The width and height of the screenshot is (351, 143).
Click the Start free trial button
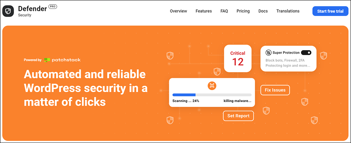pyautogui.click(x=330, y=11)
